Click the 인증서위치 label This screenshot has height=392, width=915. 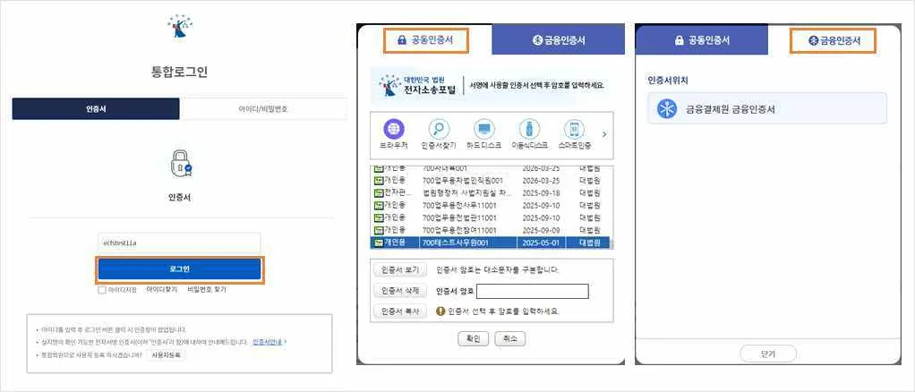click(668, 80)
